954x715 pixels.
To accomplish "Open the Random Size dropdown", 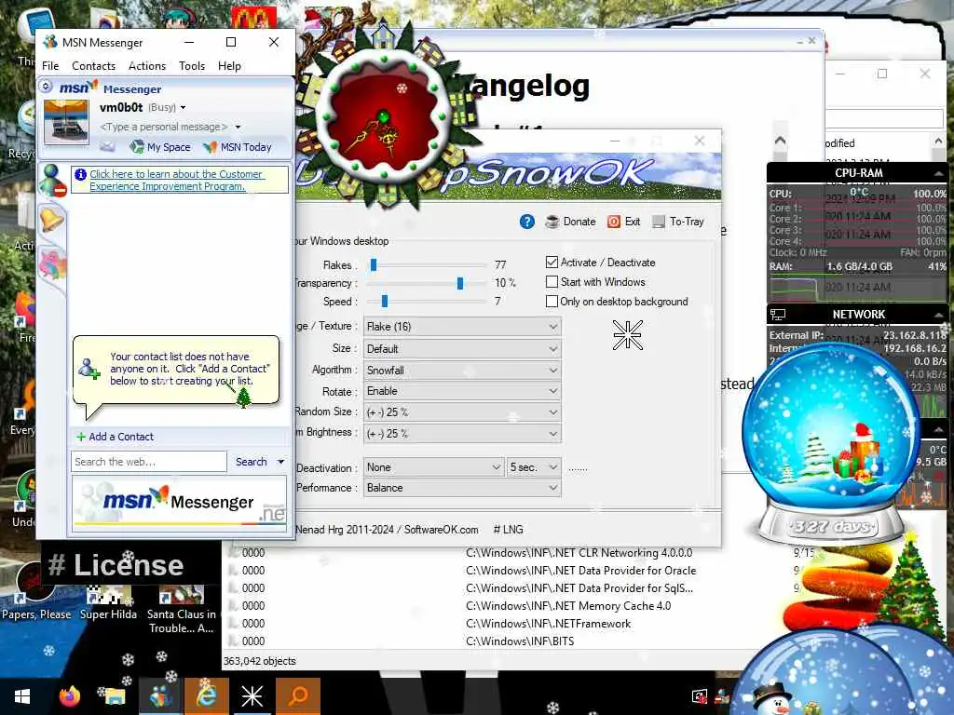I will (462, 412).
